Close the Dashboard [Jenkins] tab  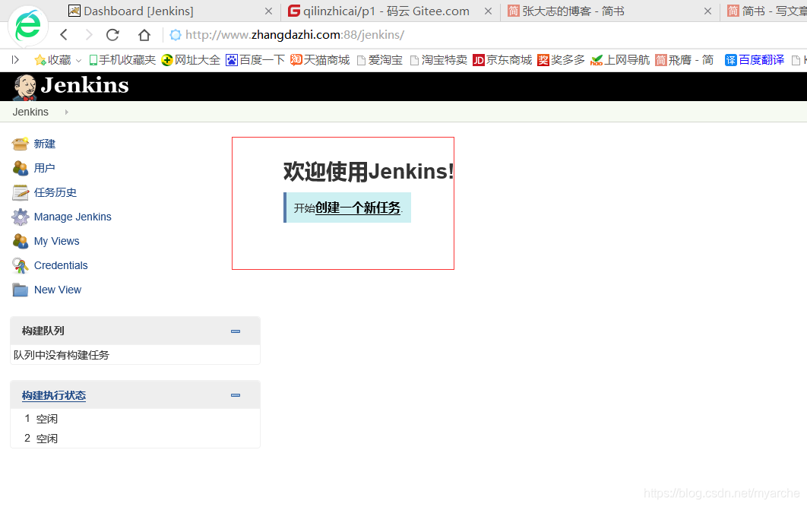[x=269, y=11]
